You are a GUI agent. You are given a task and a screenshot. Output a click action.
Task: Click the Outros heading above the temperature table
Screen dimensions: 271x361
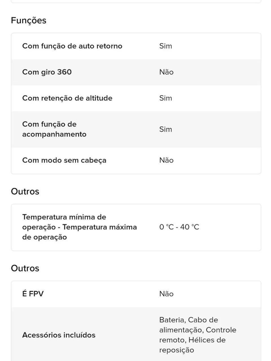(x=25, y=191)
